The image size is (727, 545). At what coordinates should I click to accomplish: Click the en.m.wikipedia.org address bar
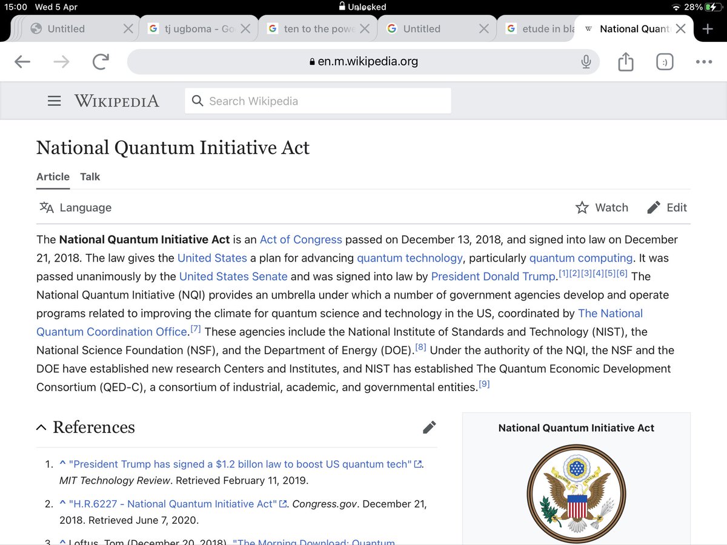363,62
